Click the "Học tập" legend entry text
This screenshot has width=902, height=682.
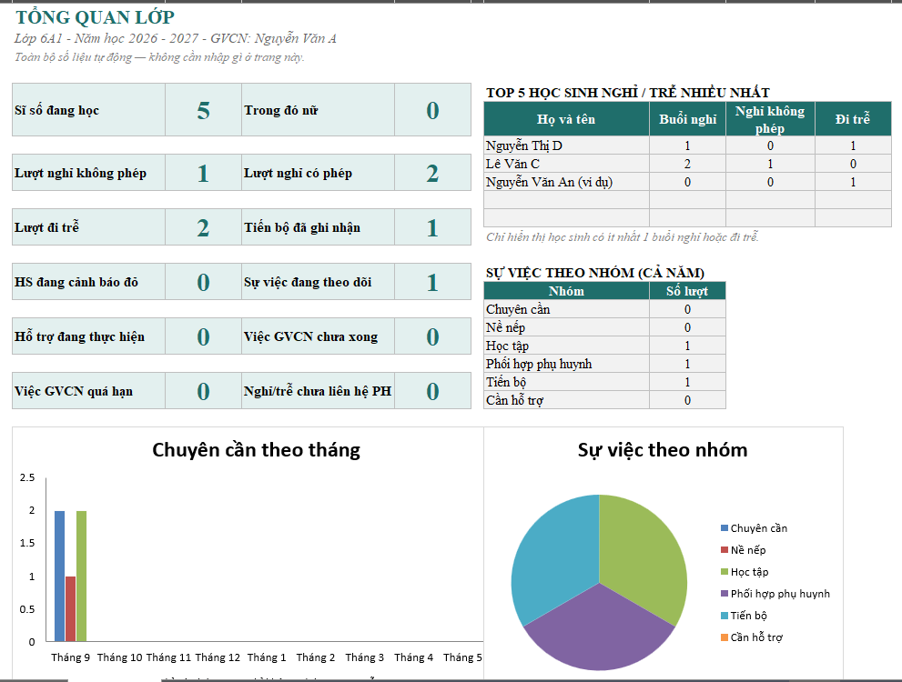point(750,572)
